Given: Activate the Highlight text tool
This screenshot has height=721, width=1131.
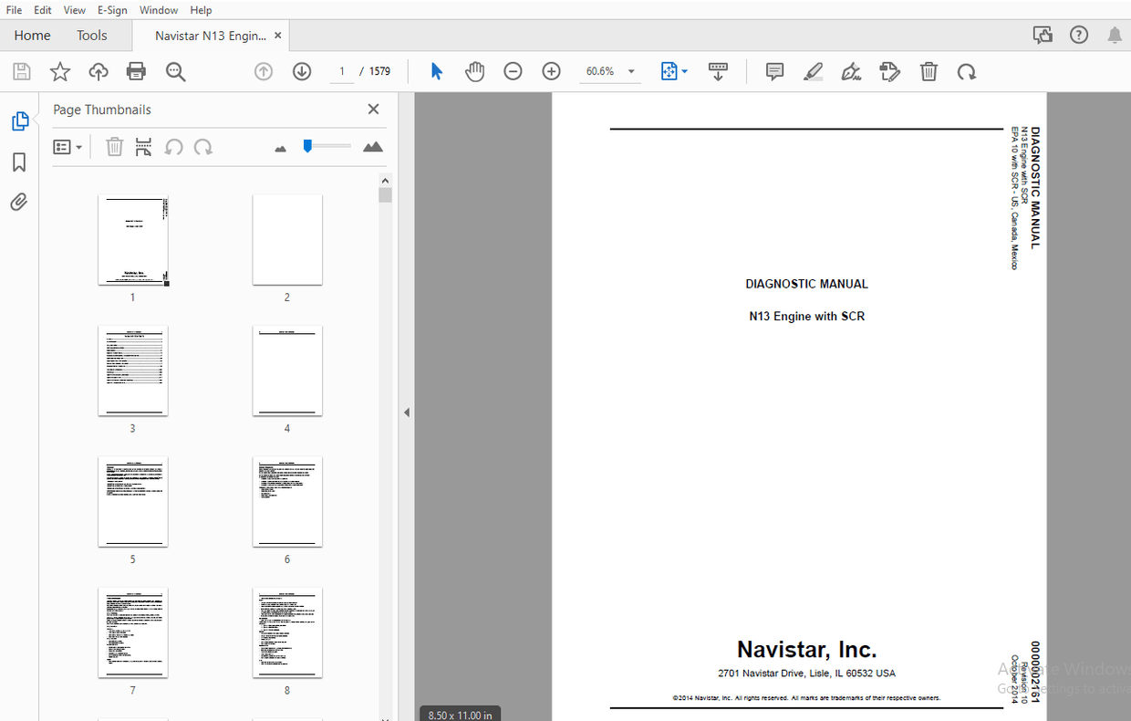Looking at the screenshot, I should 813,71.
